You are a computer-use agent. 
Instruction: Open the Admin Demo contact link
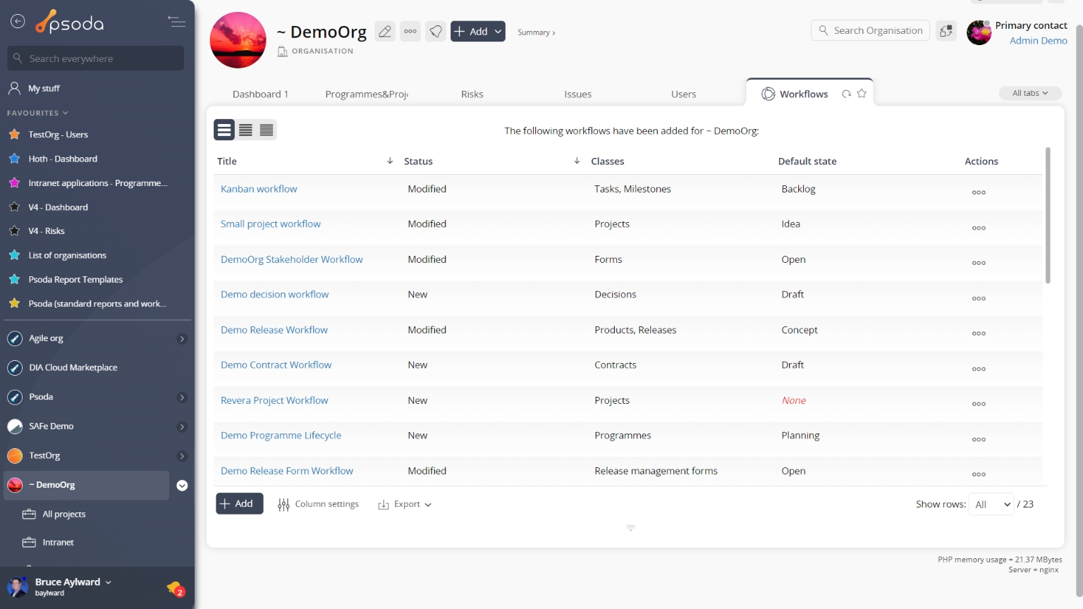(1038, 40)
